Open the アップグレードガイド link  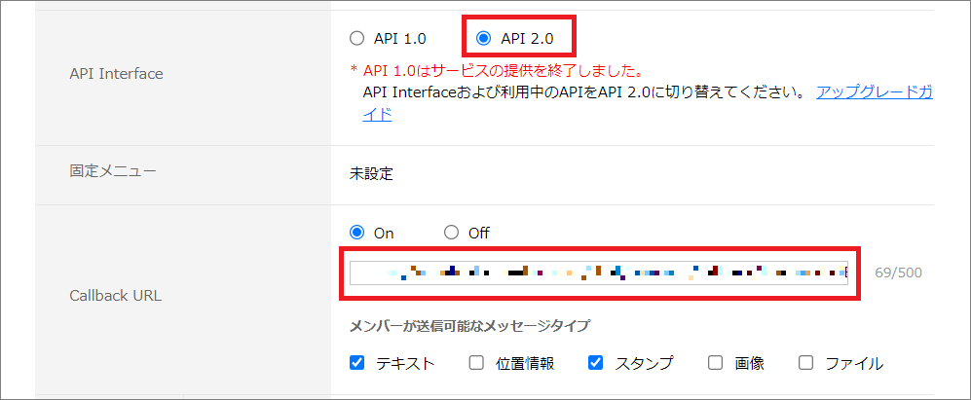pos(874,92)
